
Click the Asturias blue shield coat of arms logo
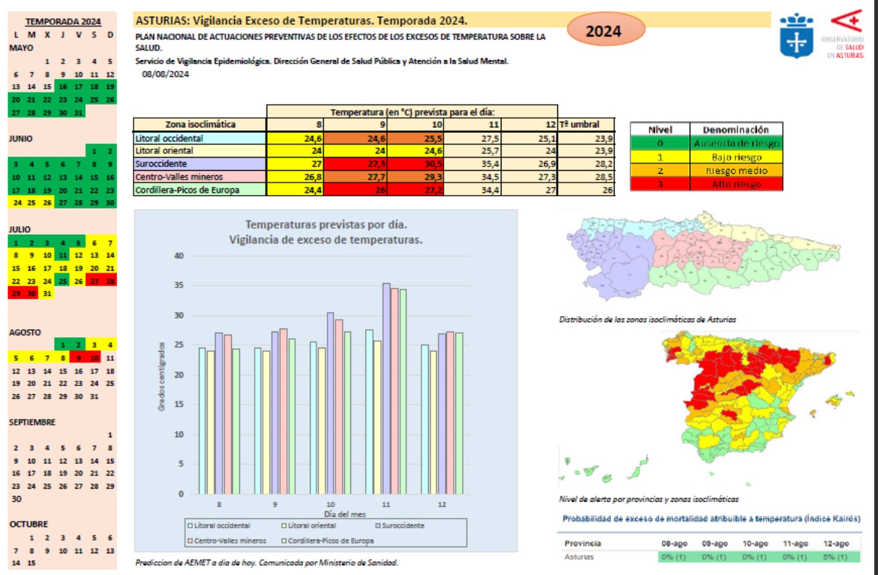[796, 37]
